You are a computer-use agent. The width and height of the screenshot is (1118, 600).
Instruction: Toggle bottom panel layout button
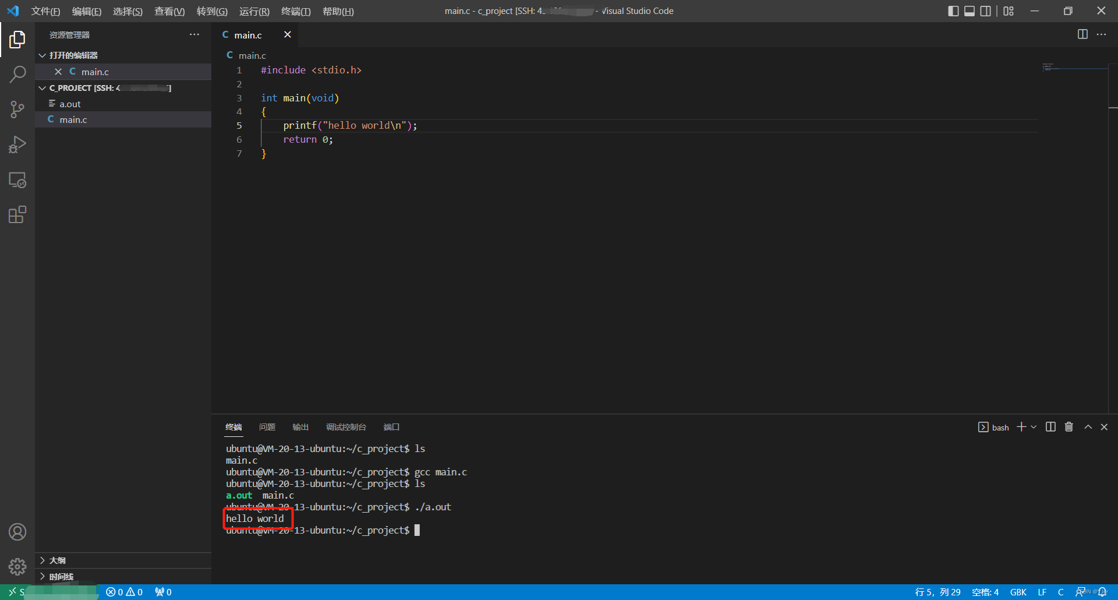click(x=970, y=11)
